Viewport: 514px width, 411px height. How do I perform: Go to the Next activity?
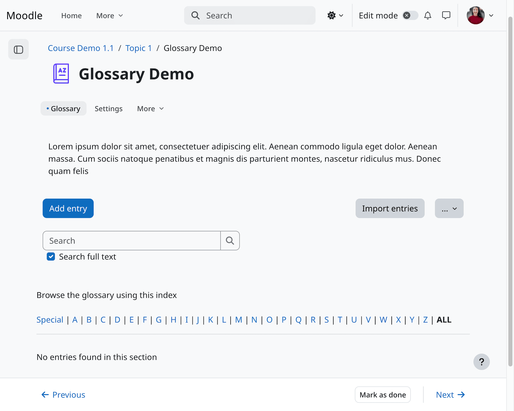[451, 395]
